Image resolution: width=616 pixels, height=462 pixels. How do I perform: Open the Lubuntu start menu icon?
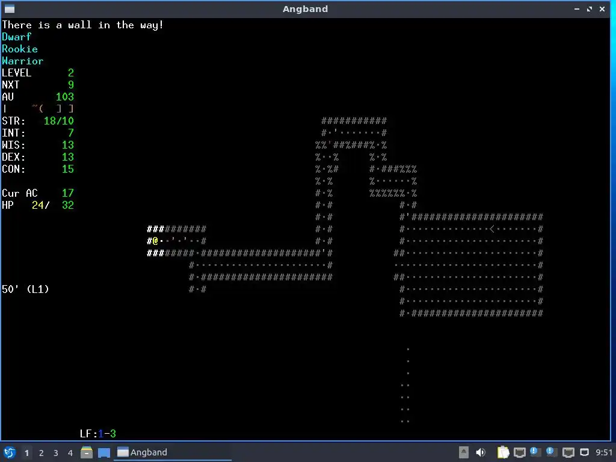10,452
